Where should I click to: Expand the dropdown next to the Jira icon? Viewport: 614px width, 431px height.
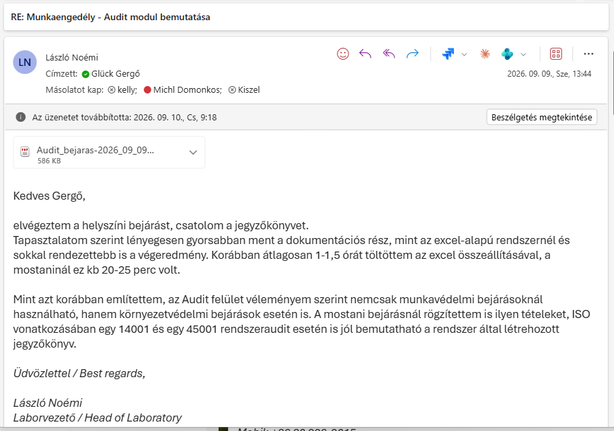pyautogui.click(x=465, y=54)
